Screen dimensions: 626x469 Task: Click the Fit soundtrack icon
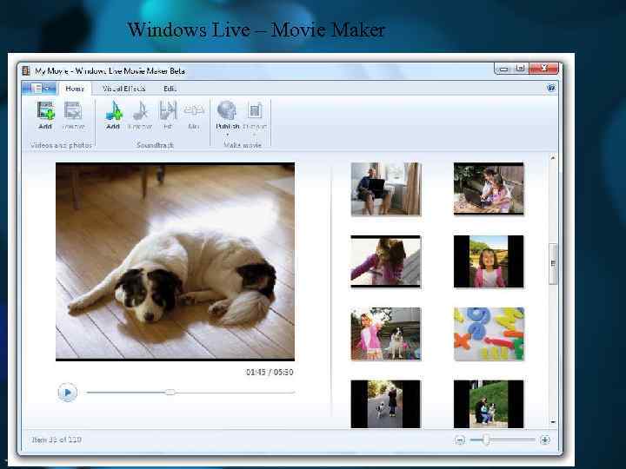tap(168, 111)
